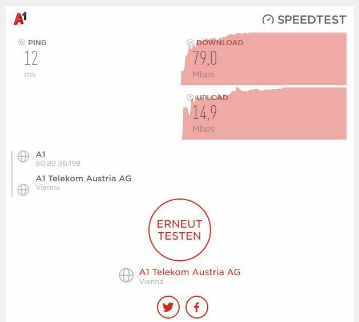Screen dimensions: 359x322
Task: Click the upload arrow icon
Action: [x=190, y=97]
